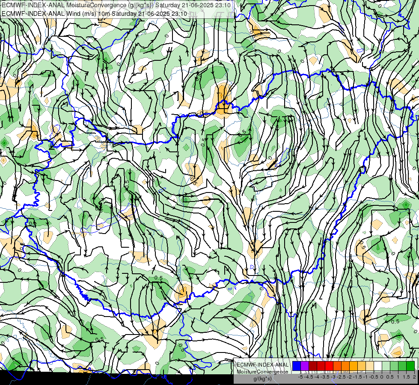Click the MoistureConvergence title line at top
Viewport: 419px width, 385px height.
tap(116, 5)
